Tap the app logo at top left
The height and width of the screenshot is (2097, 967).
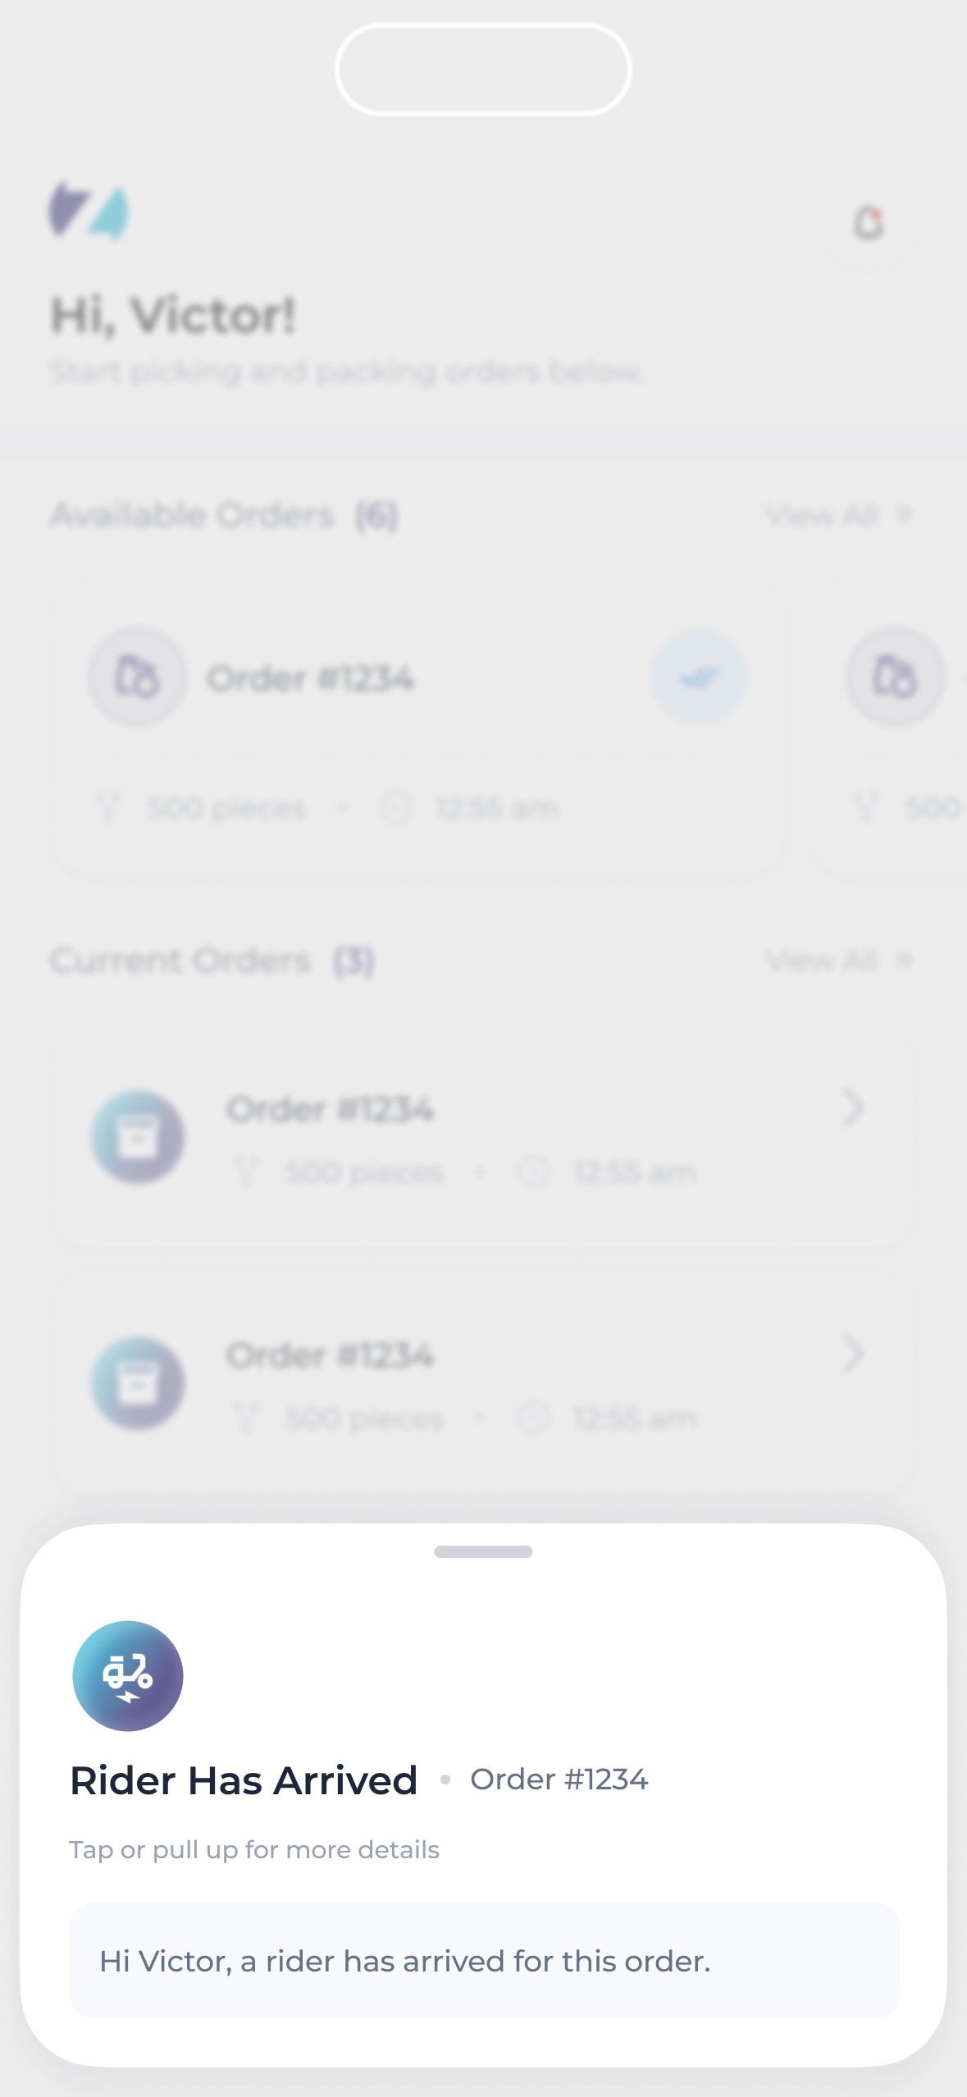tap(89, 211)
